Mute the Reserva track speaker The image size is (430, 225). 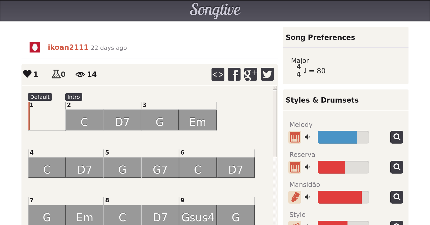click(x=307, y=167)
